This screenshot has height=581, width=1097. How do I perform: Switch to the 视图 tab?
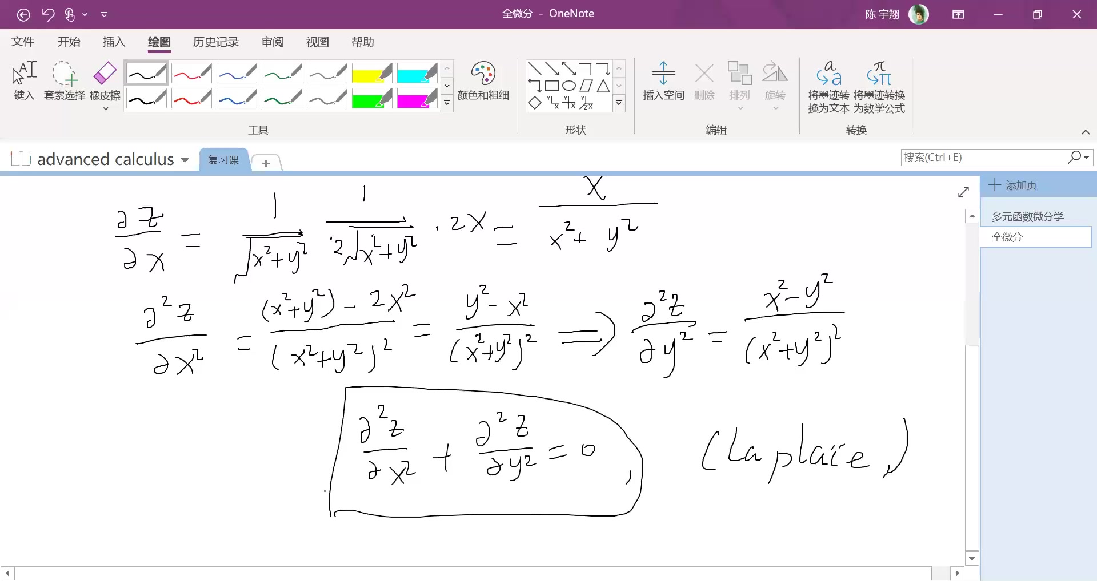(x=317, y=42)
